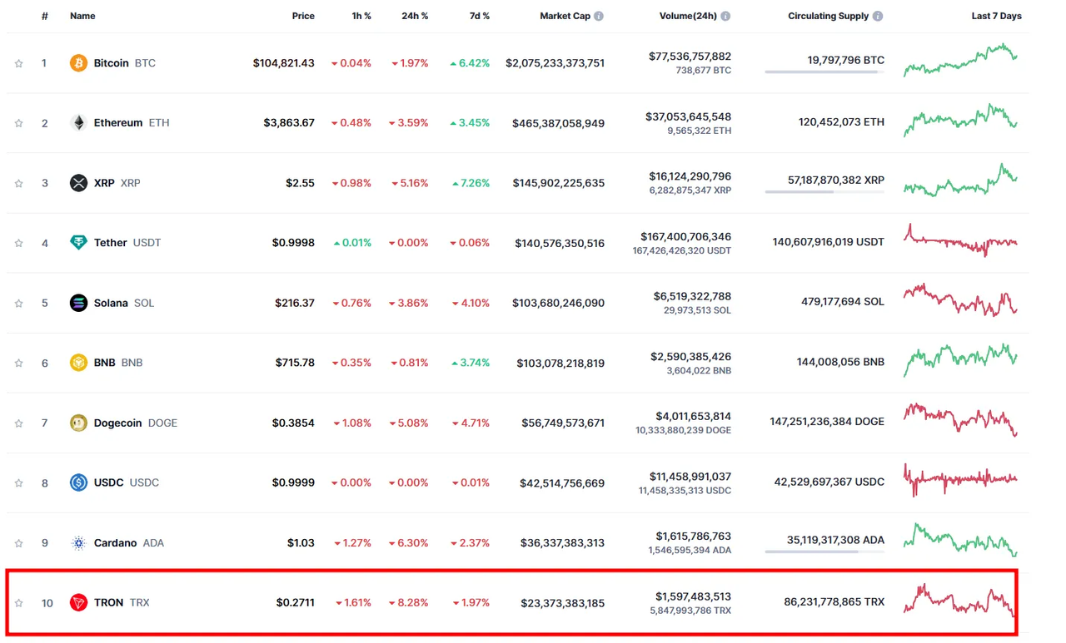This screenshot has width=1066, height=643.
Task: Click TRON market cap $23,373,383,185
Action: click(x=563, y=603)
